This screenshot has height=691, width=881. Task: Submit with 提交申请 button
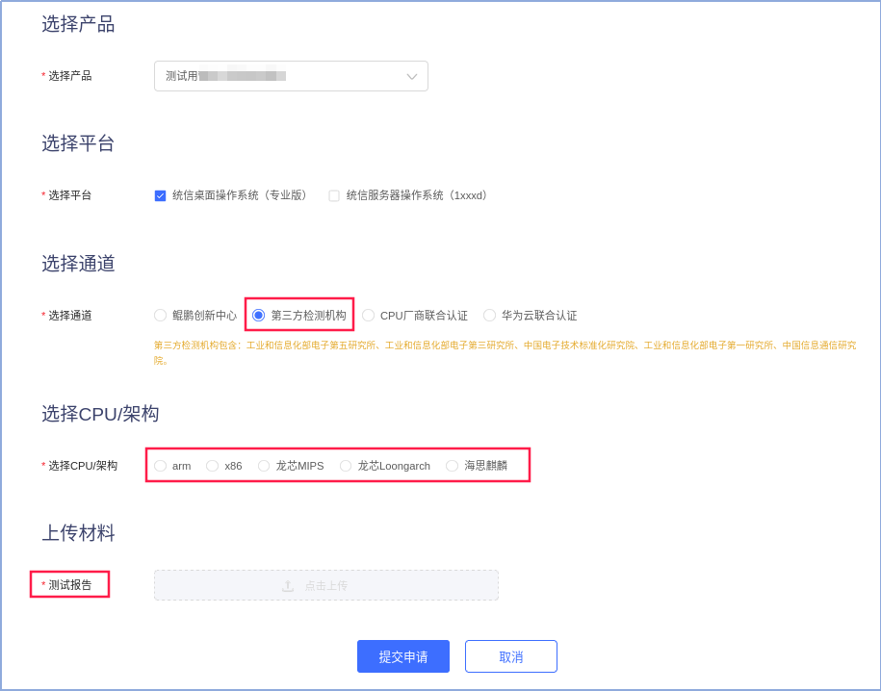point(403,656)
